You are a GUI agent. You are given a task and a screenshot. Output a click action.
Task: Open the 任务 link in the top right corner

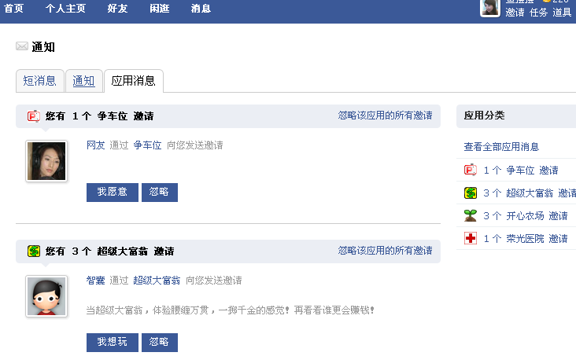(x=538, y=13)
